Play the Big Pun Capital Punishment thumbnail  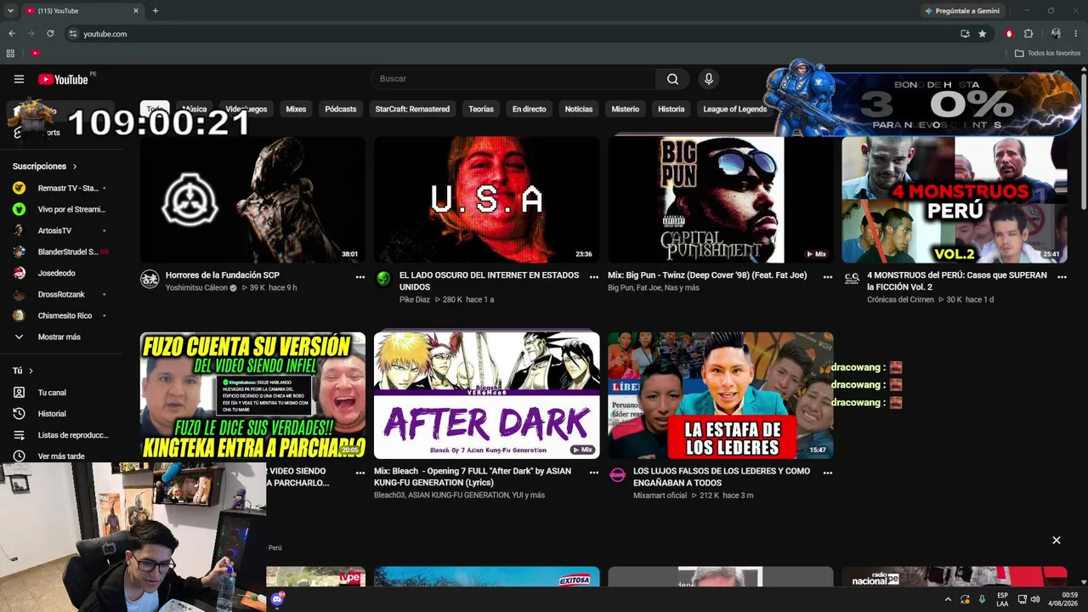[720, 199]
